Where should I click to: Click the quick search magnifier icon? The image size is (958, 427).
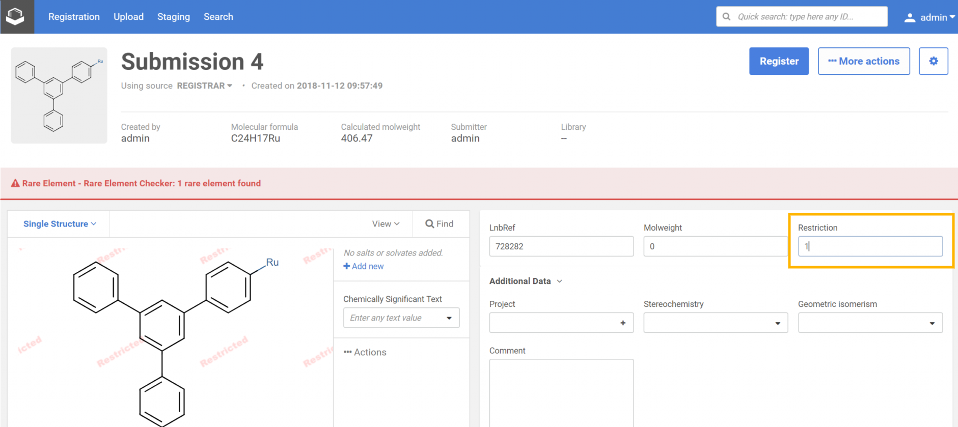click(x=727, y=17)
